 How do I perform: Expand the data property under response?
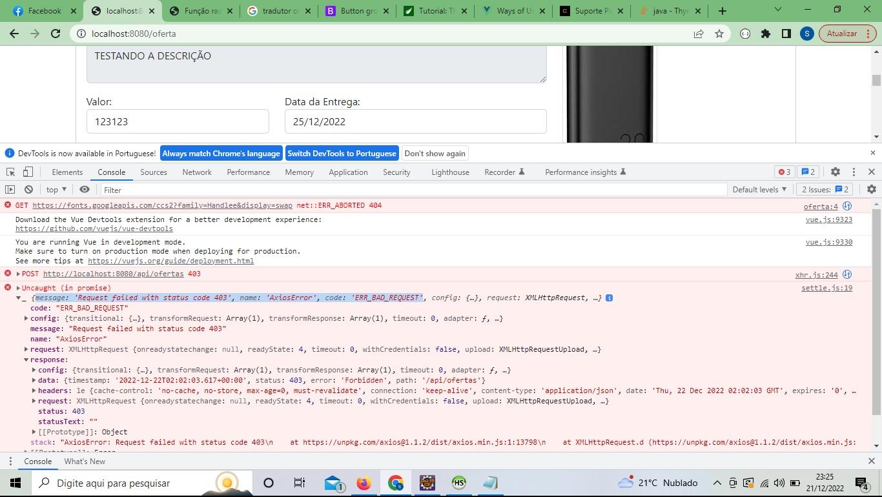click(34, 380)
